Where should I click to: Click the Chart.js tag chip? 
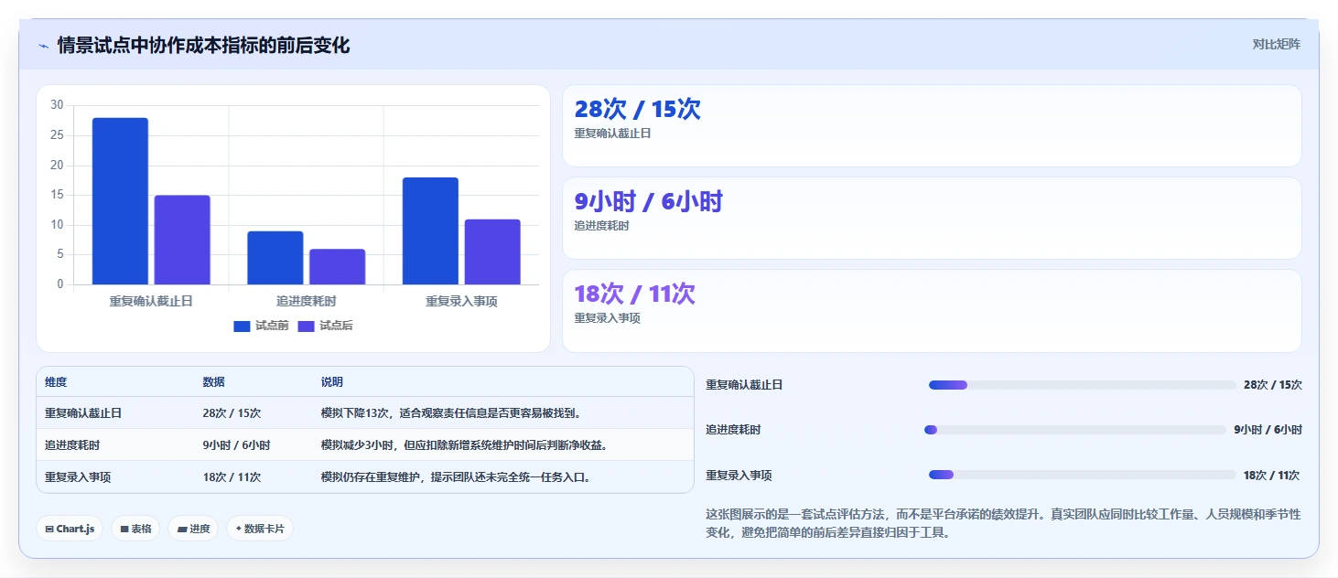point(70,529)
